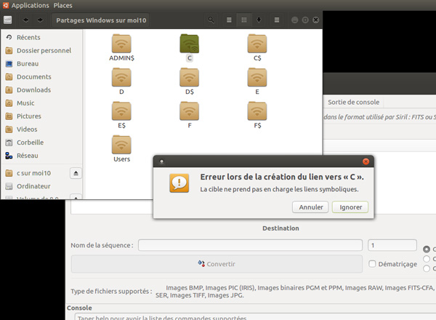The height and width of the screenshot is (320, 436).
Task: Go back in the file manager
Action: coord(25,20)
